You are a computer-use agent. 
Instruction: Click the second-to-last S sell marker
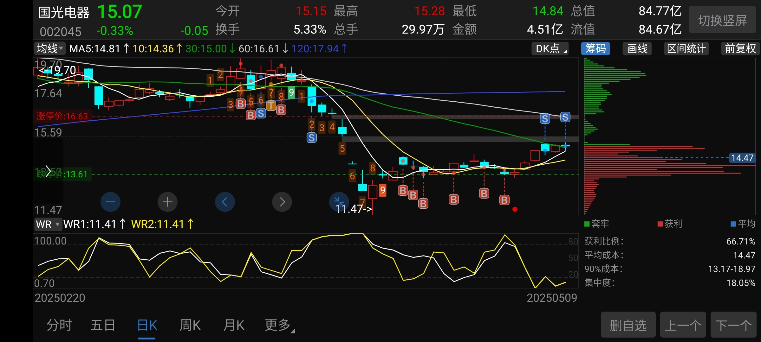tap(545, 119)
